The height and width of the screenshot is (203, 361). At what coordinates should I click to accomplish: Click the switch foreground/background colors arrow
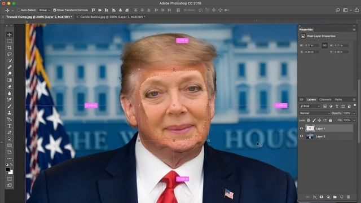point(11,165)
